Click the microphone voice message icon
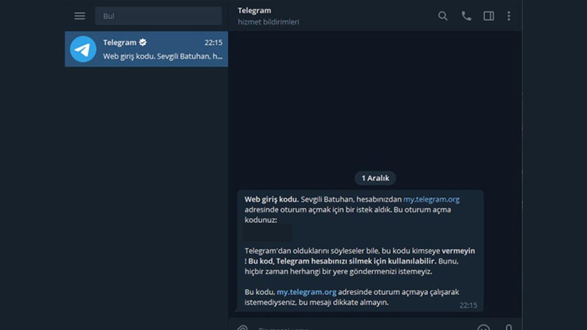The image size is (587, 330). (509, 328)
